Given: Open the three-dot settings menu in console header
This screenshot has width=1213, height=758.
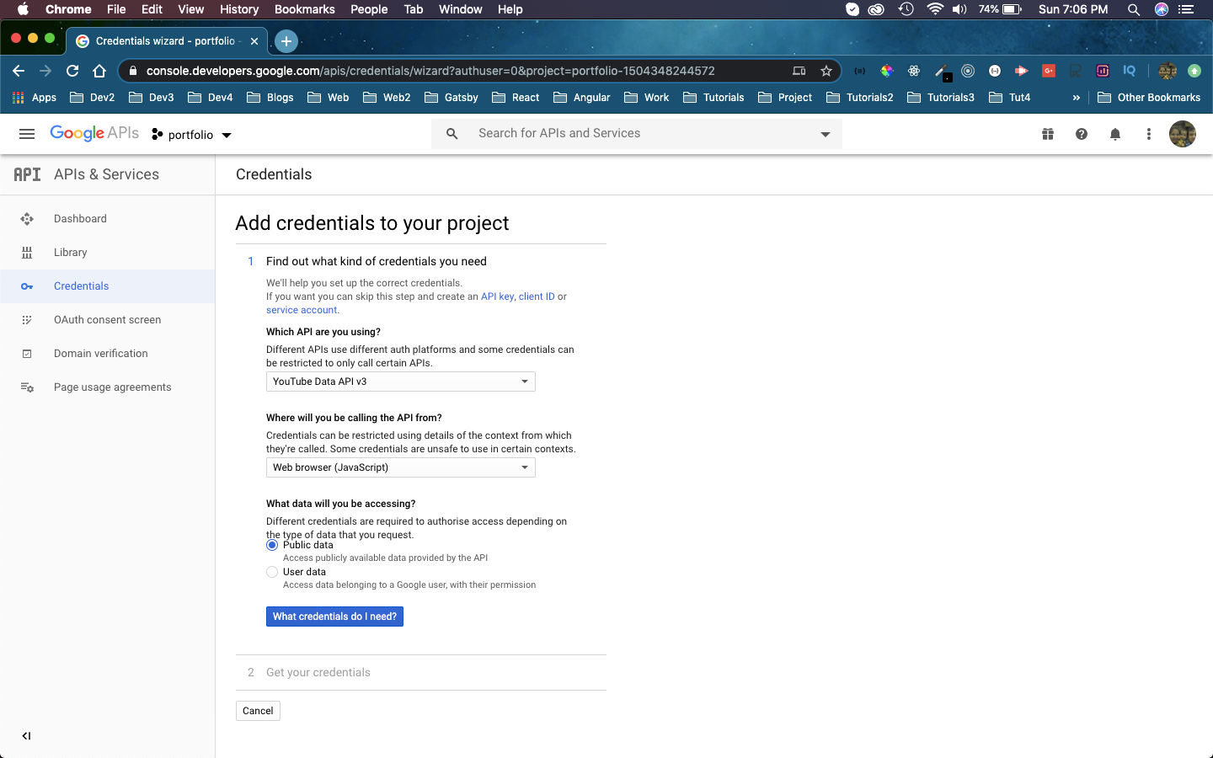Looking at the screenshot, I should [1149, 134].
